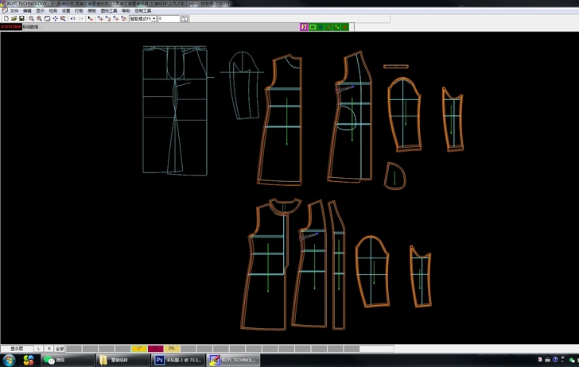Click the 全部 button
This screenshot has height=367, width=579.
point(60,349)
